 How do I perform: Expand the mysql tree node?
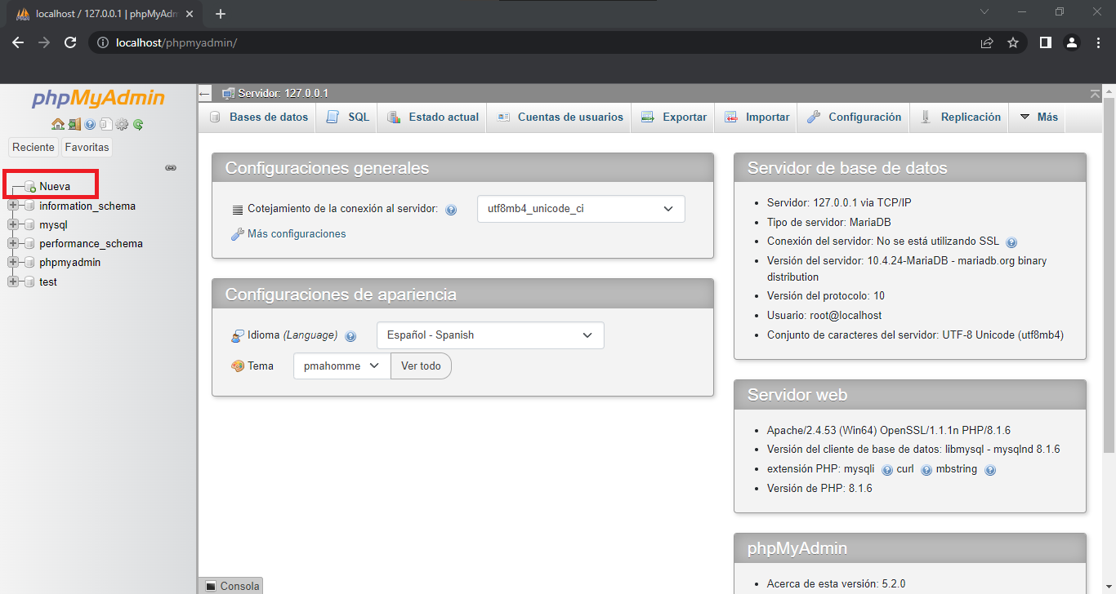click(12, 224)
